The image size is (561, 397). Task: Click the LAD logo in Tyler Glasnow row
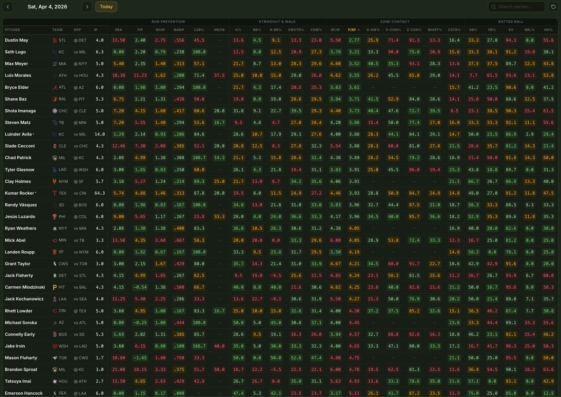tap(55, 170)
